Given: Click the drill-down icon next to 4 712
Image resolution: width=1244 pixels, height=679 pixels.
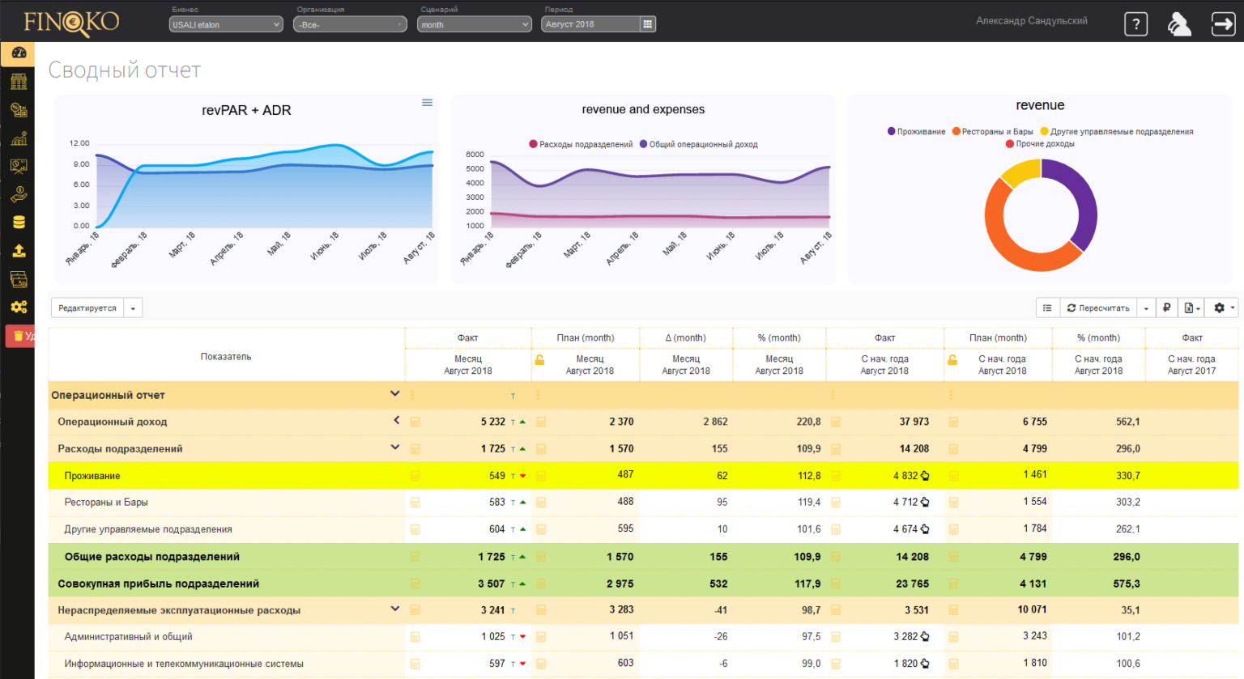Looking at the screenshot, I should (925, 503).
